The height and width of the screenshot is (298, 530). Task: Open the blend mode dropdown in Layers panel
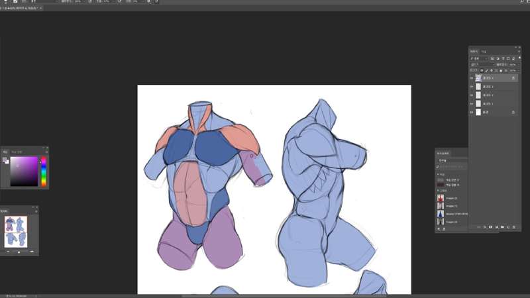point(482,64)
